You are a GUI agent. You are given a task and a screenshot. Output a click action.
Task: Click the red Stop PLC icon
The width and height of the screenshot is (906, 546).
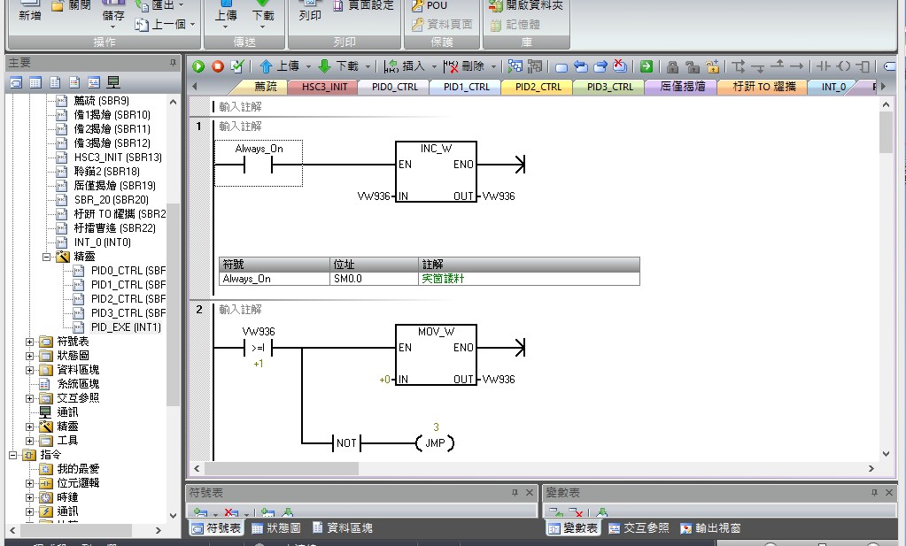(218, 66)
